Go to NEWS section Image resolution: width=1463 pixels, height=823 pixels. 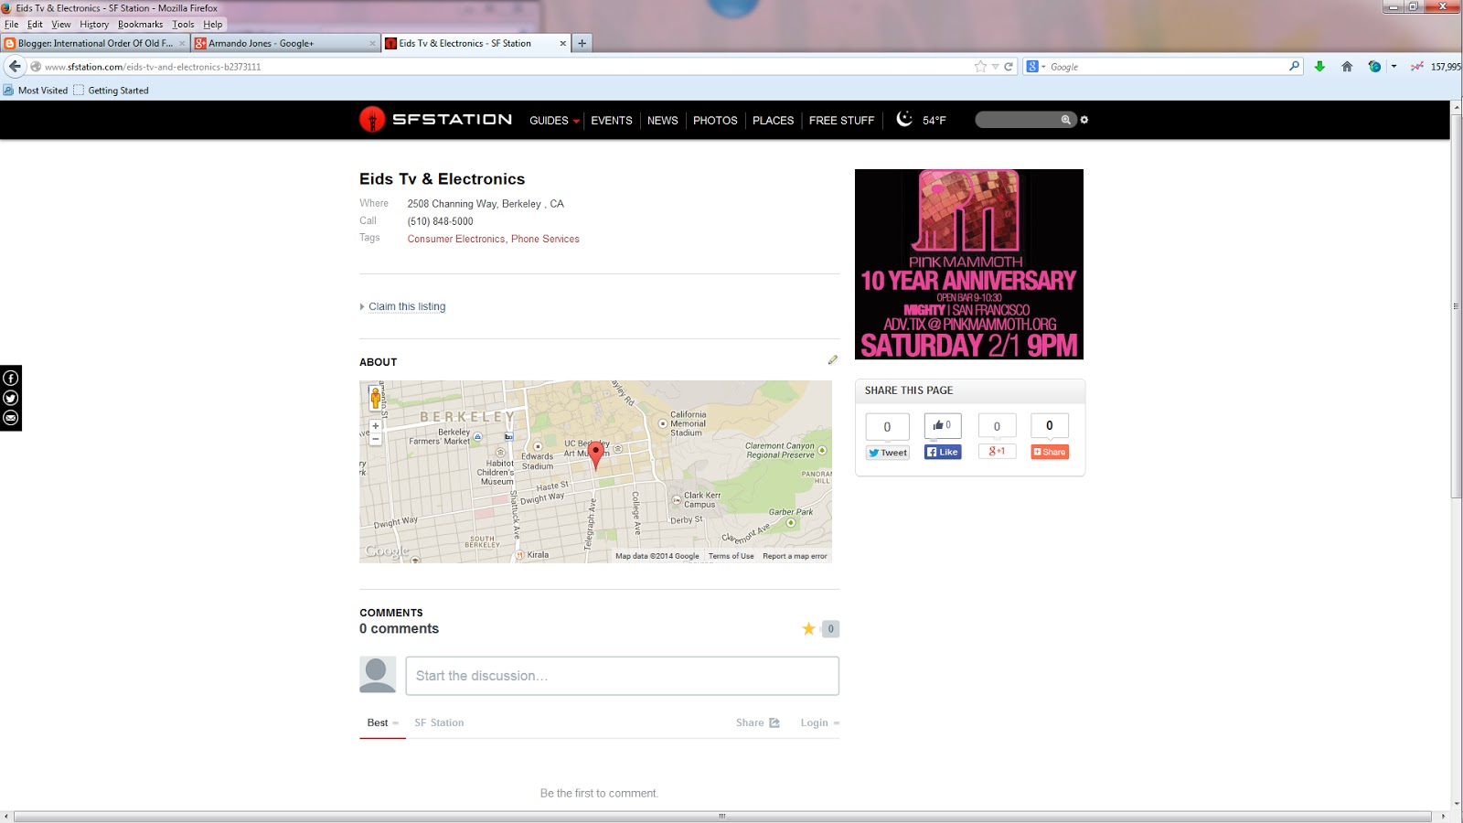[x=663, y=121]
